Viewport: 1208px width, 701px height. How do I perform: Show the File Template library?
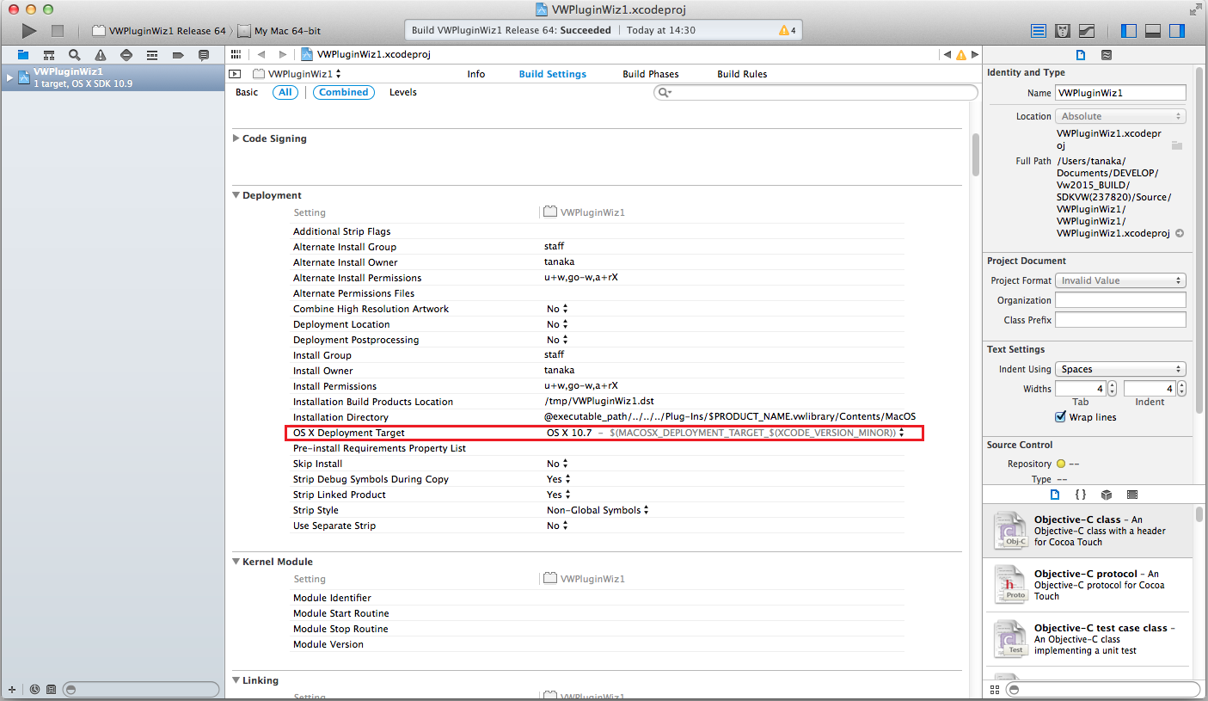click(1055, 495)
